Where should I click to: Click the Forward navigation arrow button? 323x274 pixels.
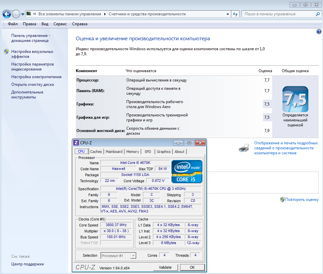pyautogui.click(x=16, y=14)
